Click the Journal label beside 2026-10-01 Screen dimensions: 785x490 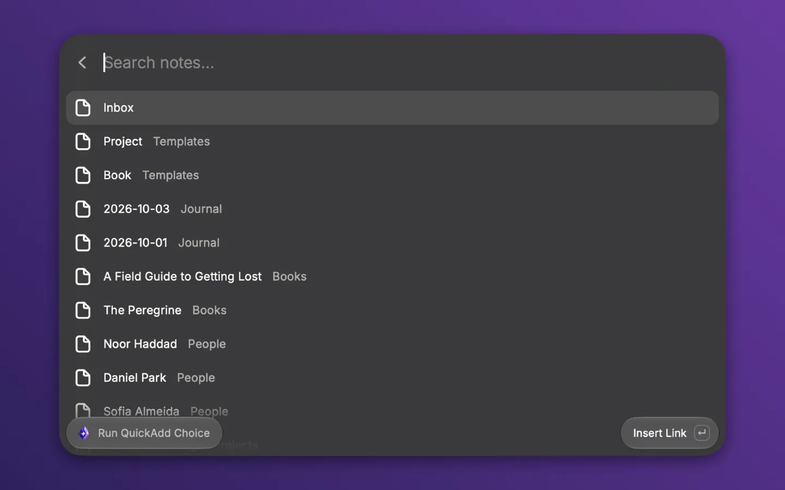(x=199, y=243)
